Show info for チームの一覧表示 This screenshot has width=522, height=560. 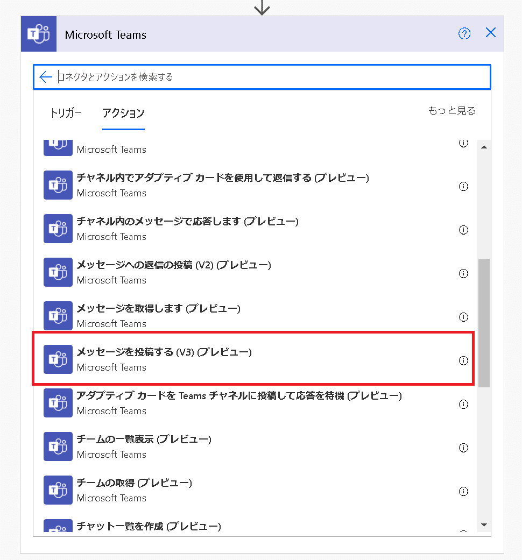pos(463,448)
